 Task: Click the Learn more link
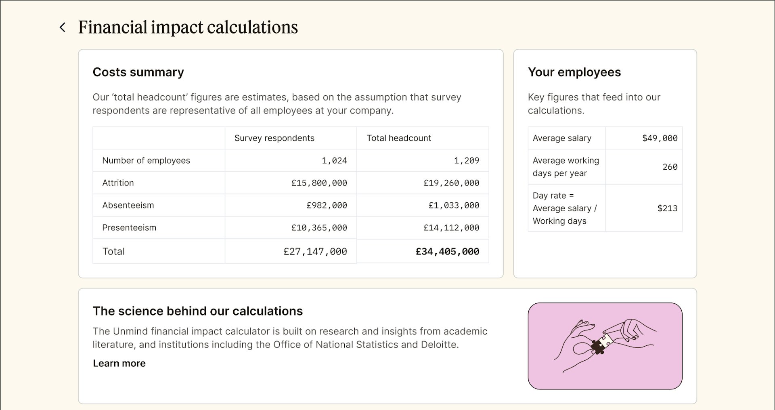119,363
